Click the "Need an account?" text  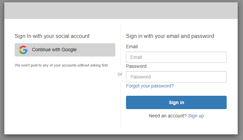click(x=168, y=116)
